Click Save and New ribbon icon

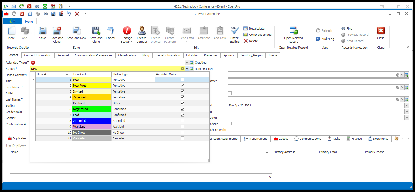[x=77, y=31]
